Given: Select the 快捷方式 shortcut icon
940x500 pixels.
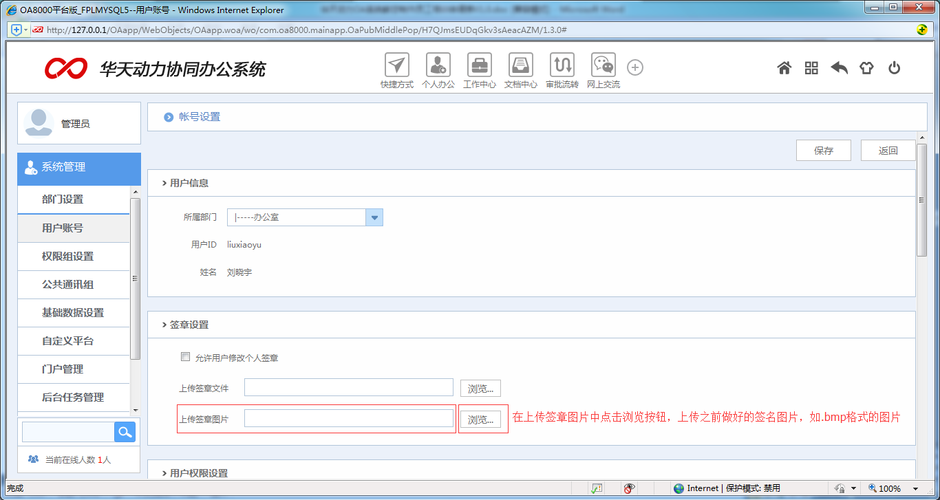Looking at the screenshot, I should click(x=397, y=67).
